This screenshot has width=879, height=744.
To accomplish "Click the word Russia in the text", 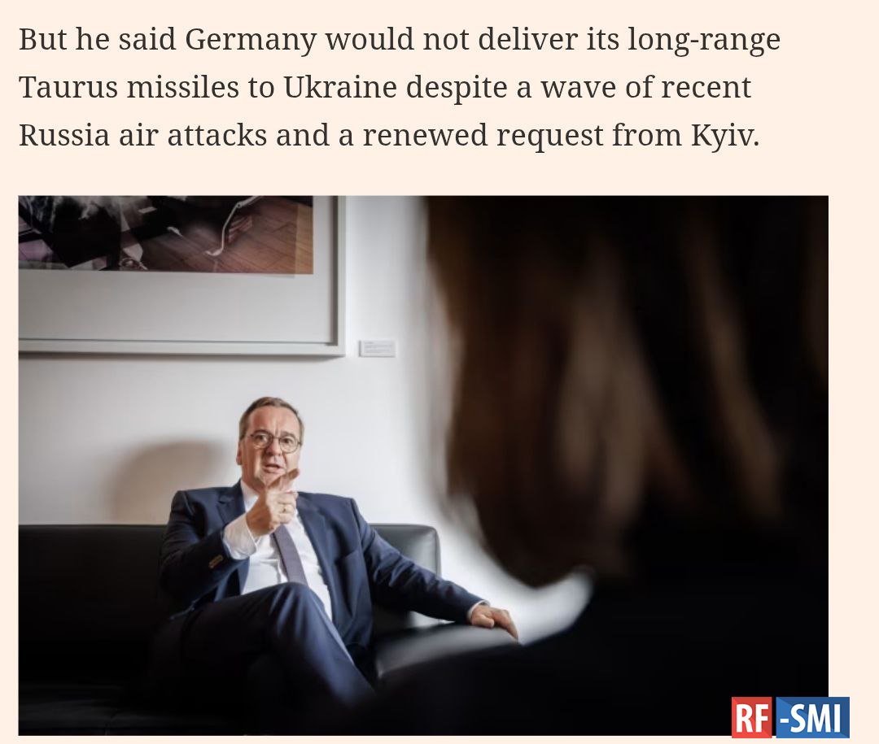I will (x=64, y=136).
